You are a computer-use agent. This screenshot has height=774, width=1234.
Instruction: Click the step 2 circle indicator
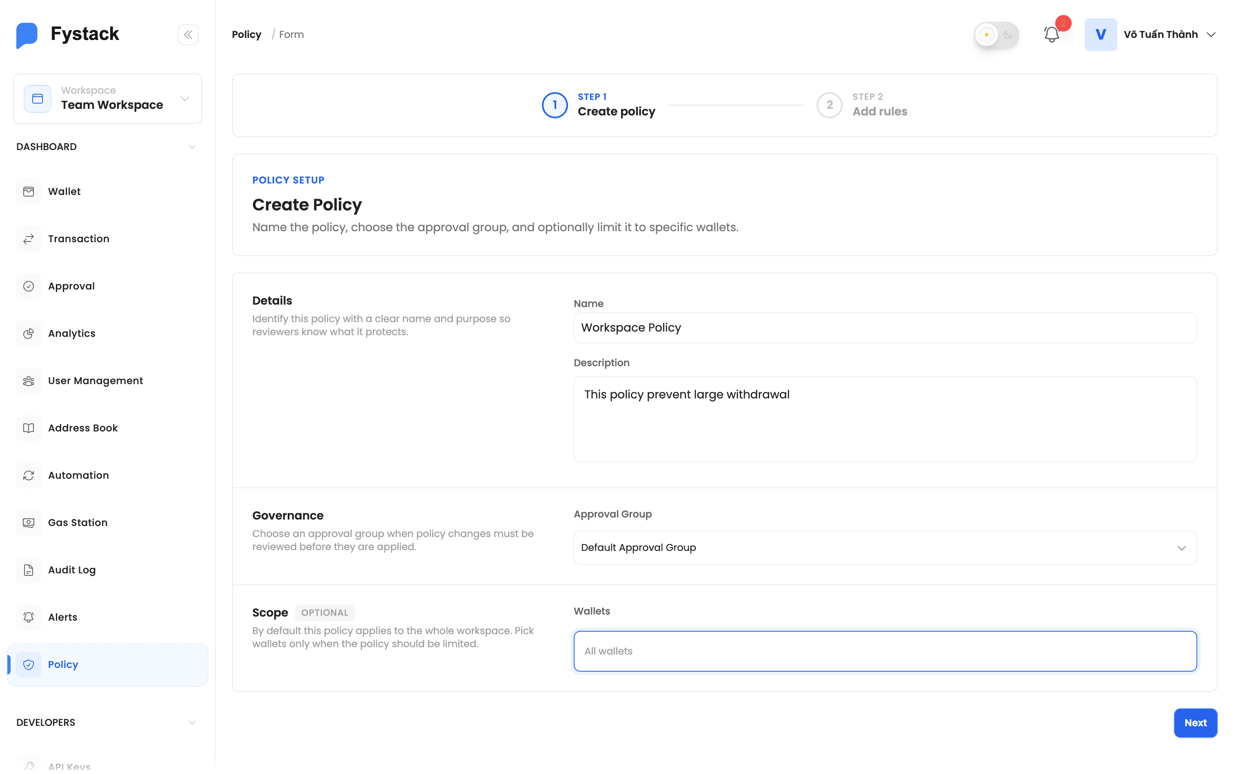click(829, 105)
